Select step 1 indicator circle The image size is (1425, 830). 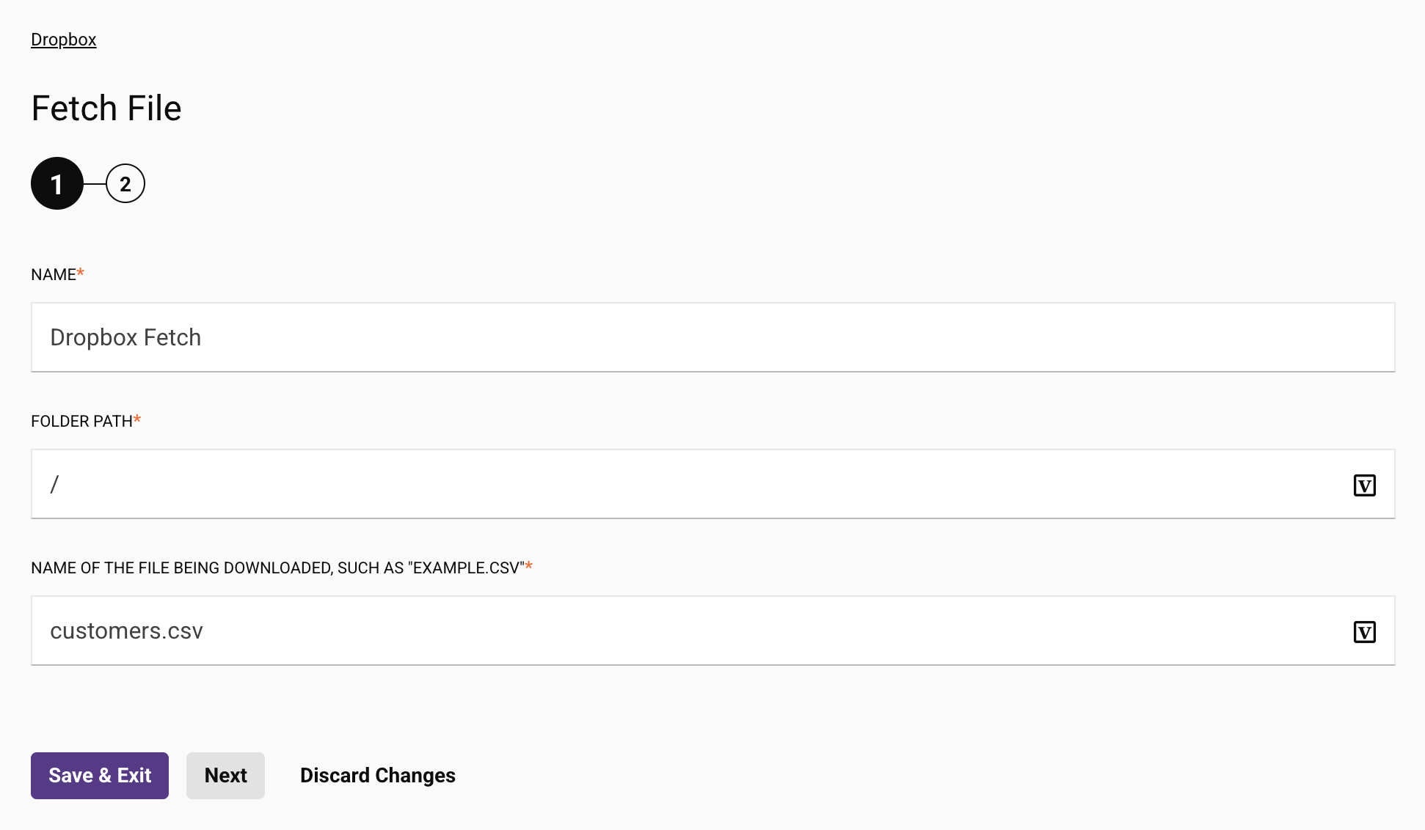(57, 184)
